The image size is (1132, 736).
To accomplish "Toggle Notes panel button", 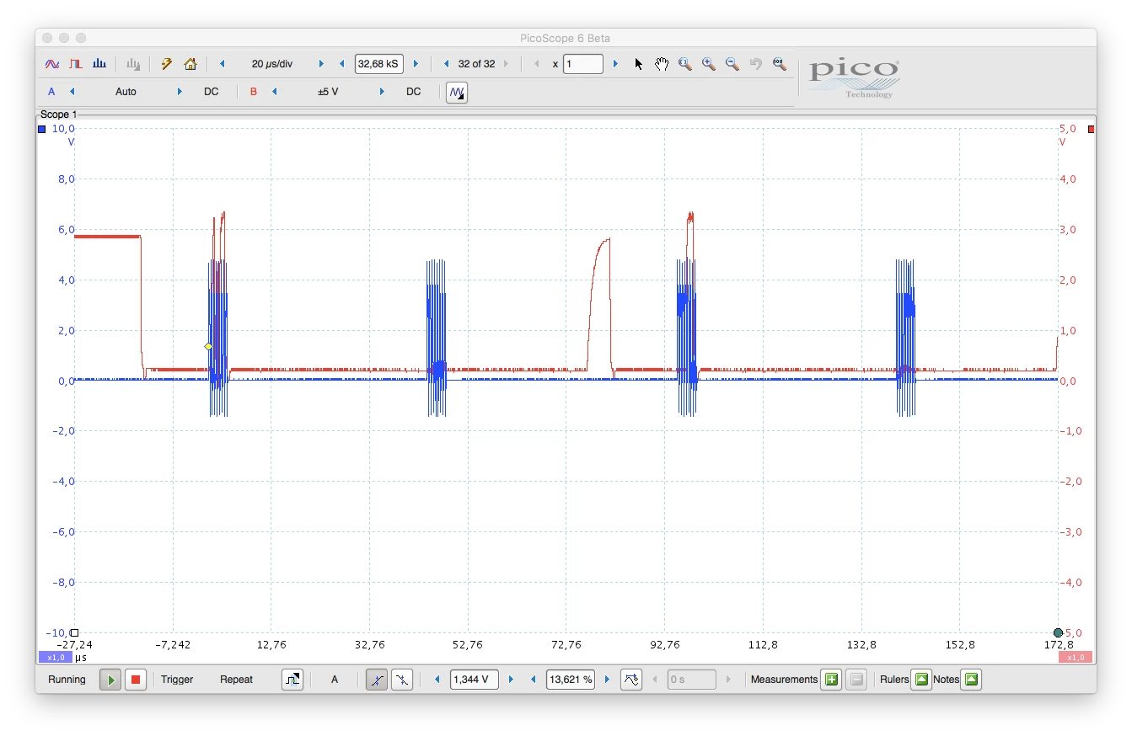I will [x=972, y=680].
